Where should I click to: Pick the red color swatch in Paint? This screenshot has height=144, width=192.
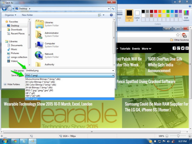tap(156, 11)
